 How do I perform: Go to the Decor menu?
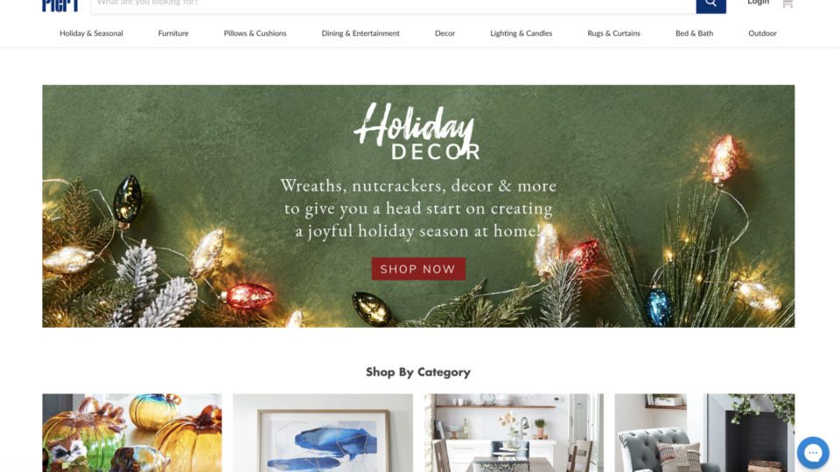point(444,33)
